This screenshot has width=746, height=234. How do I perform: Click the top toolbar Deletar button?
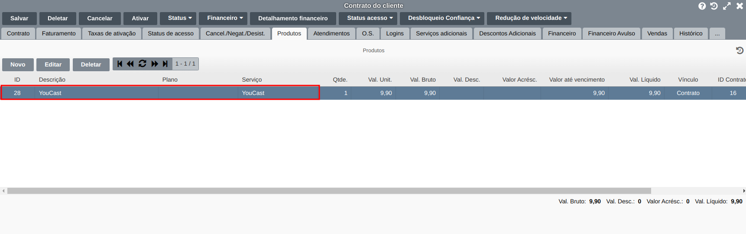[x=58, y=19]
